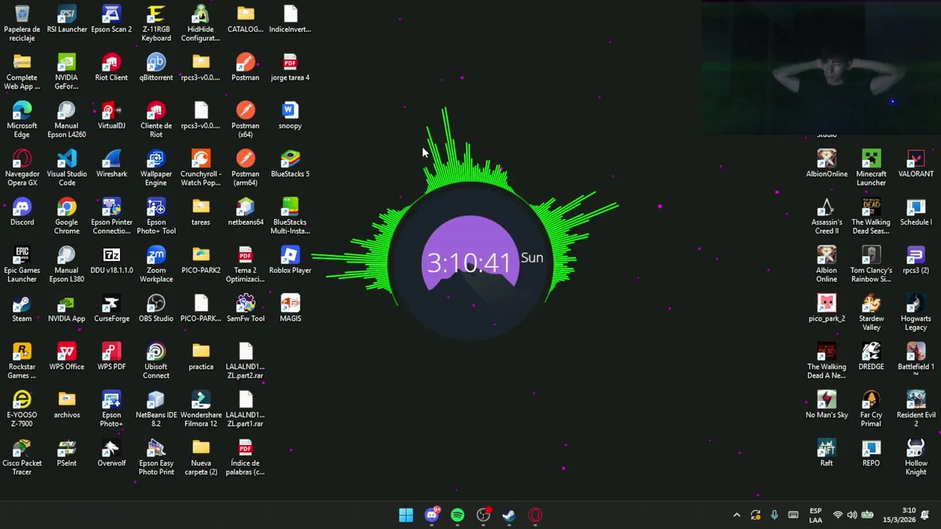Image resolution: width=941 pixels, height=529 pixels.
Task: Open No Man's Sky shortcut
Action: point(826,405)
